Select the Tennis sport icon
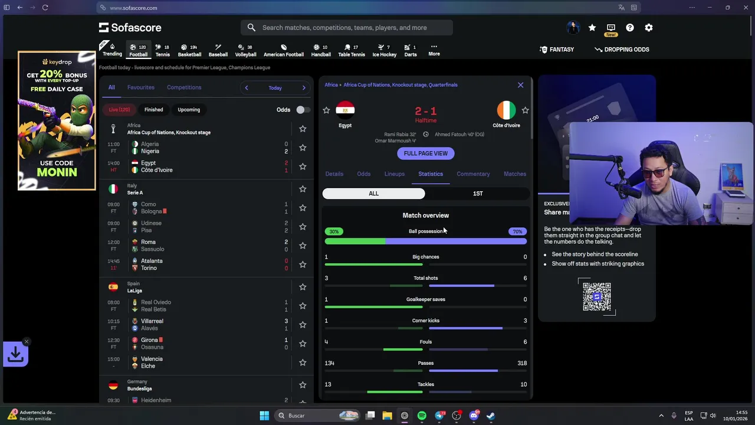 click(x=162, y=50)
